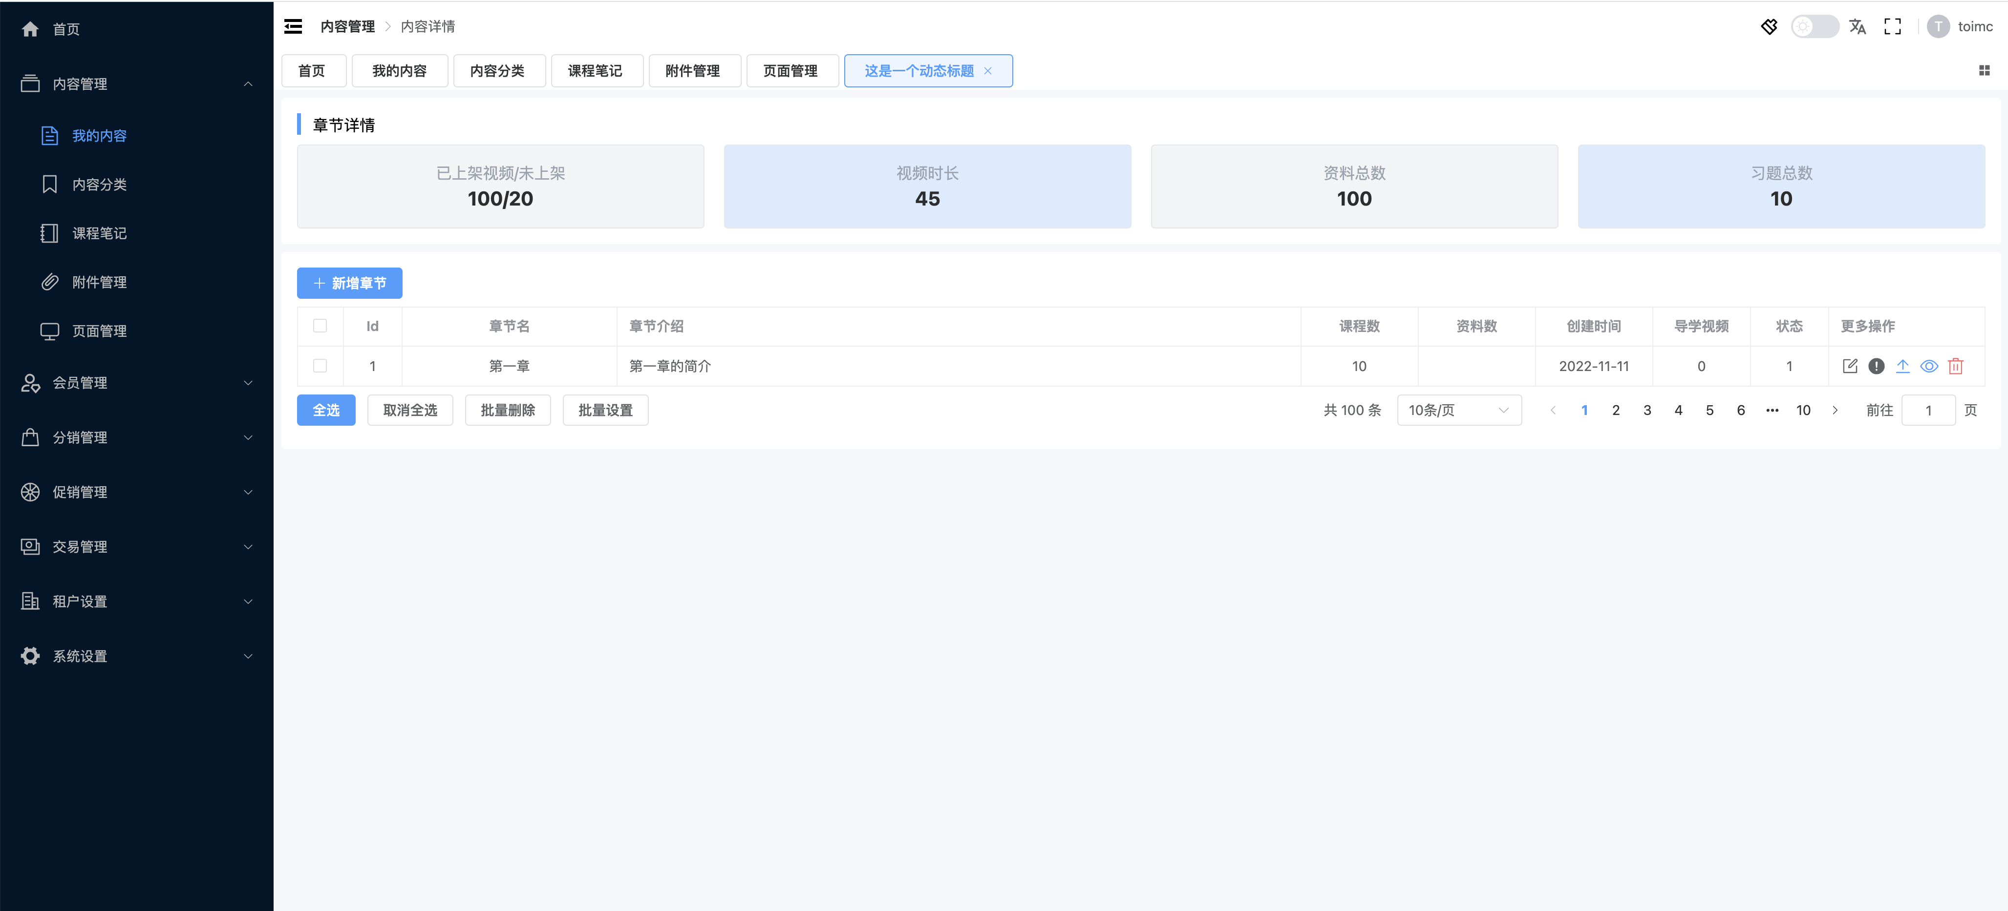
Task: Click the theme paintbrush icon
Action: [1769, 26]
